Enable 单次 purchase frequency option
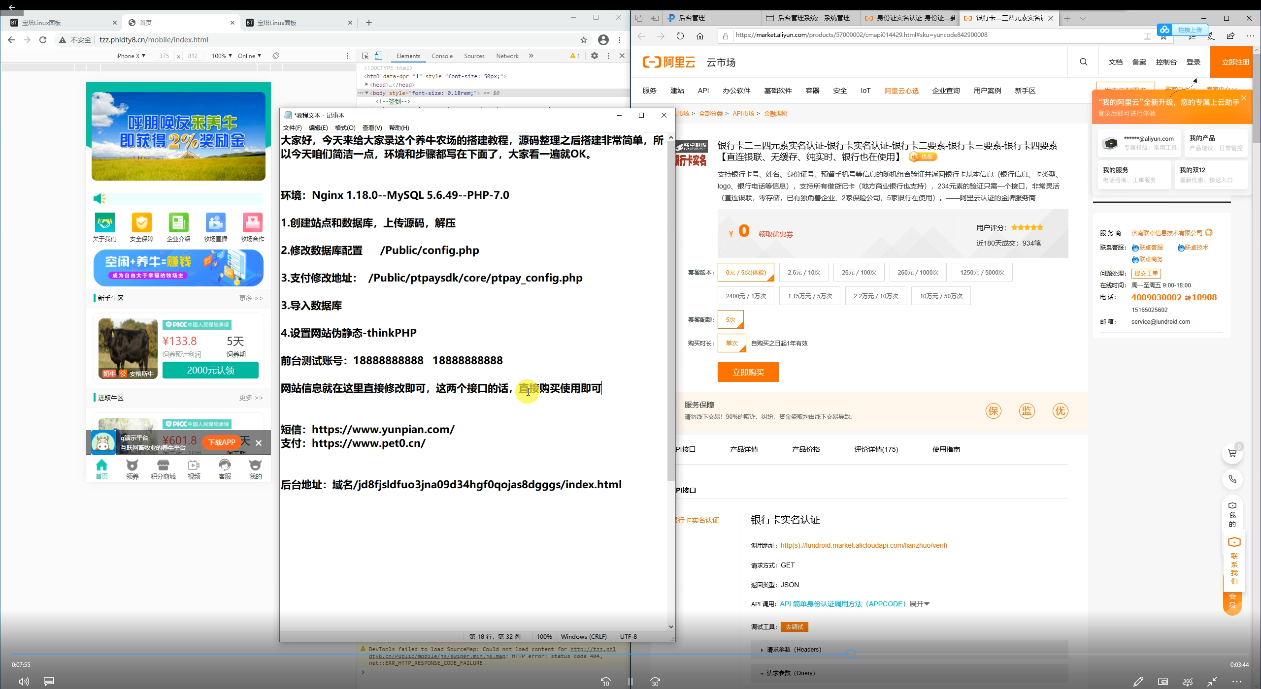This screenshot has height=689, width=1261. point(731,343)
